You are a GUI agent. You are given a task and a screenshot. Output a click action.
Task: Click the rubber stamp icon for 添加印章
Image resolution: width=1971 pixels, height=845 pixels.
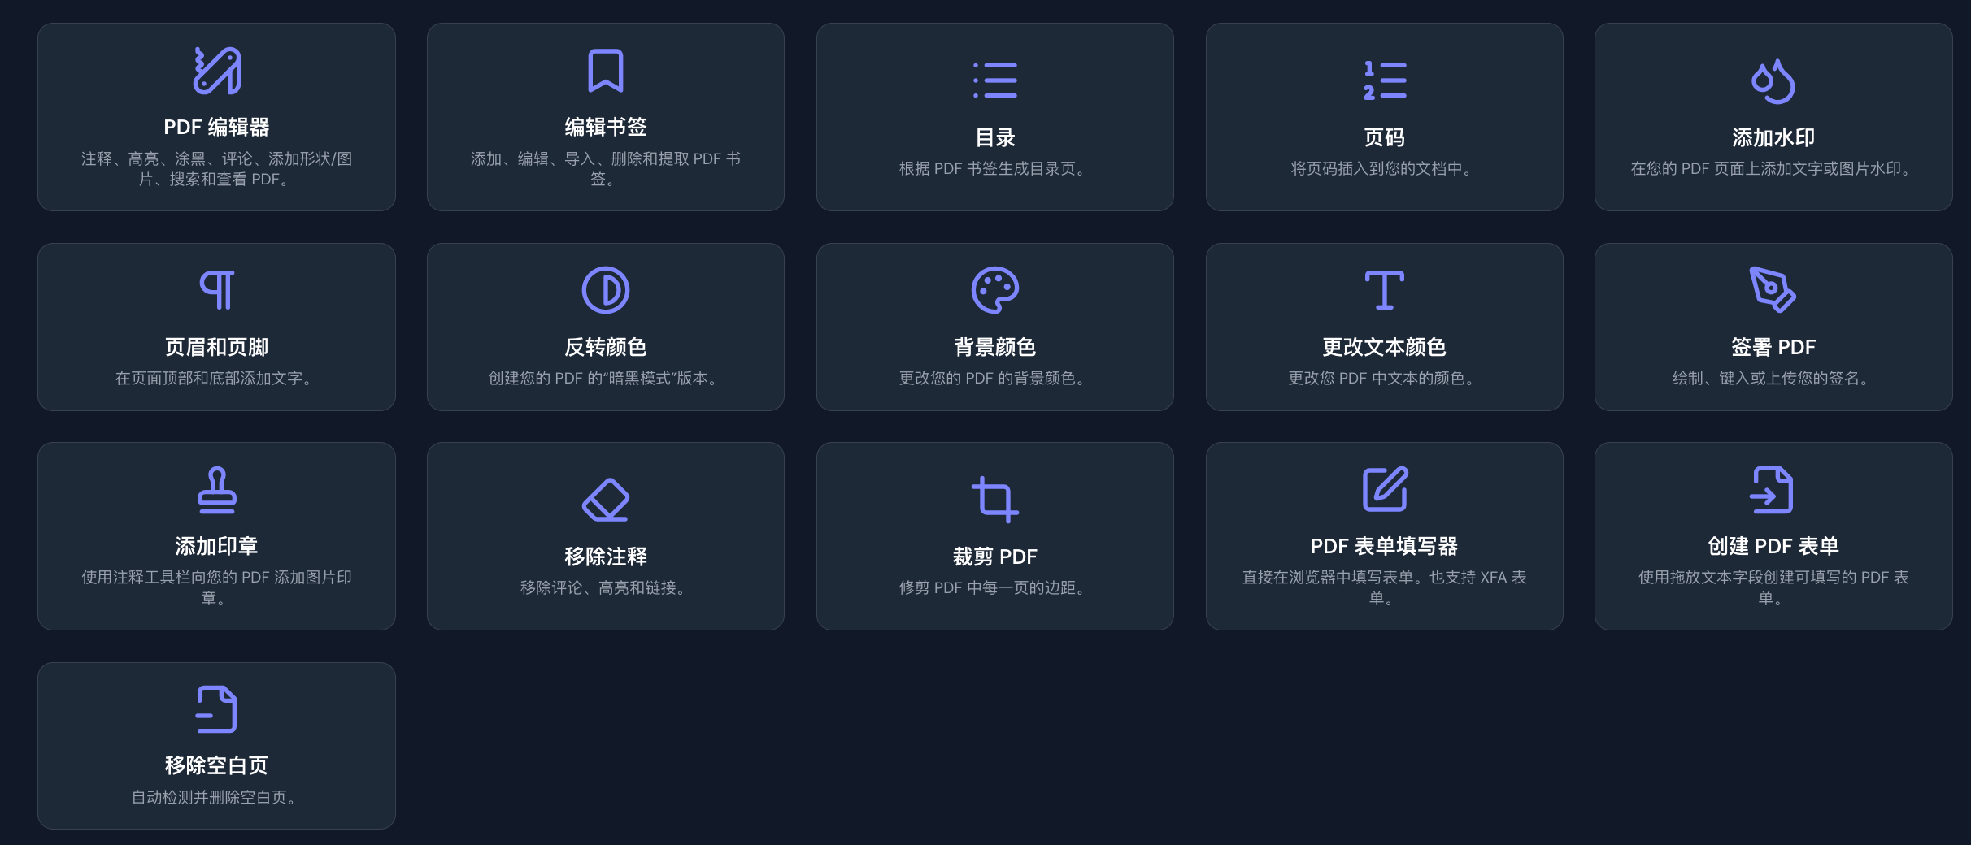[x=216, y=490]
